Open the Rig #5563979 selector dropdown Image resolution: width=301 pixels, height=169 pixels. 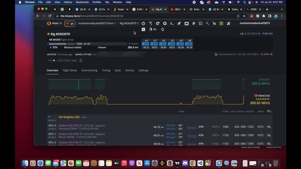tap(129, 23)
